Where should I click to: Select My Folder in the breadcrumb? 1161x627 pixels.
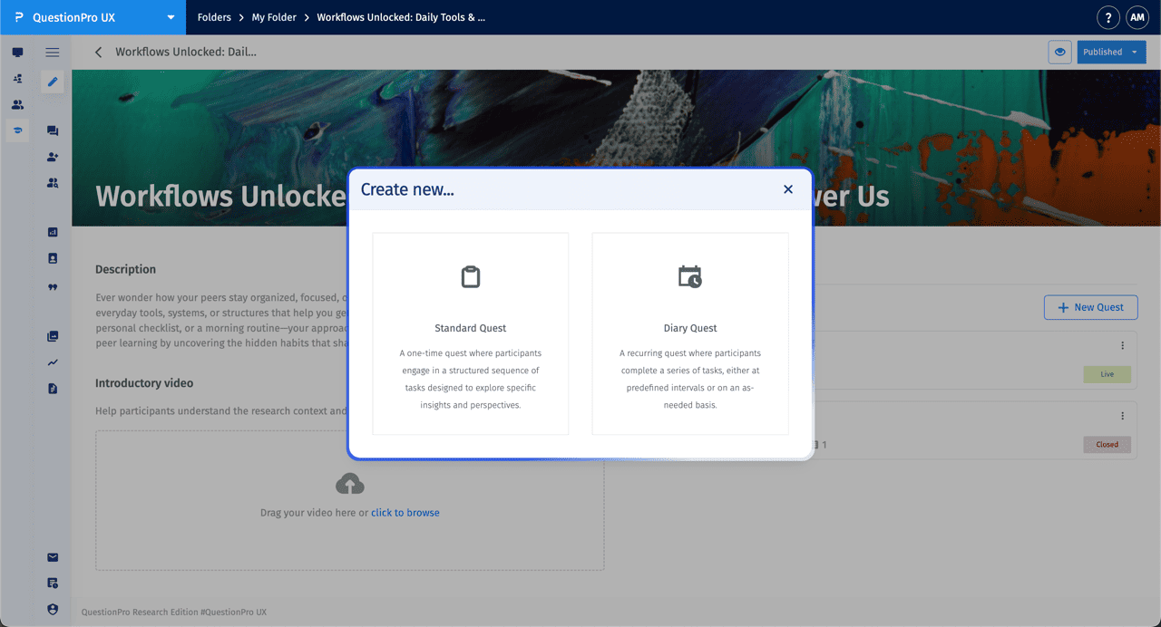pyautogui.click(x=273, y=16)
